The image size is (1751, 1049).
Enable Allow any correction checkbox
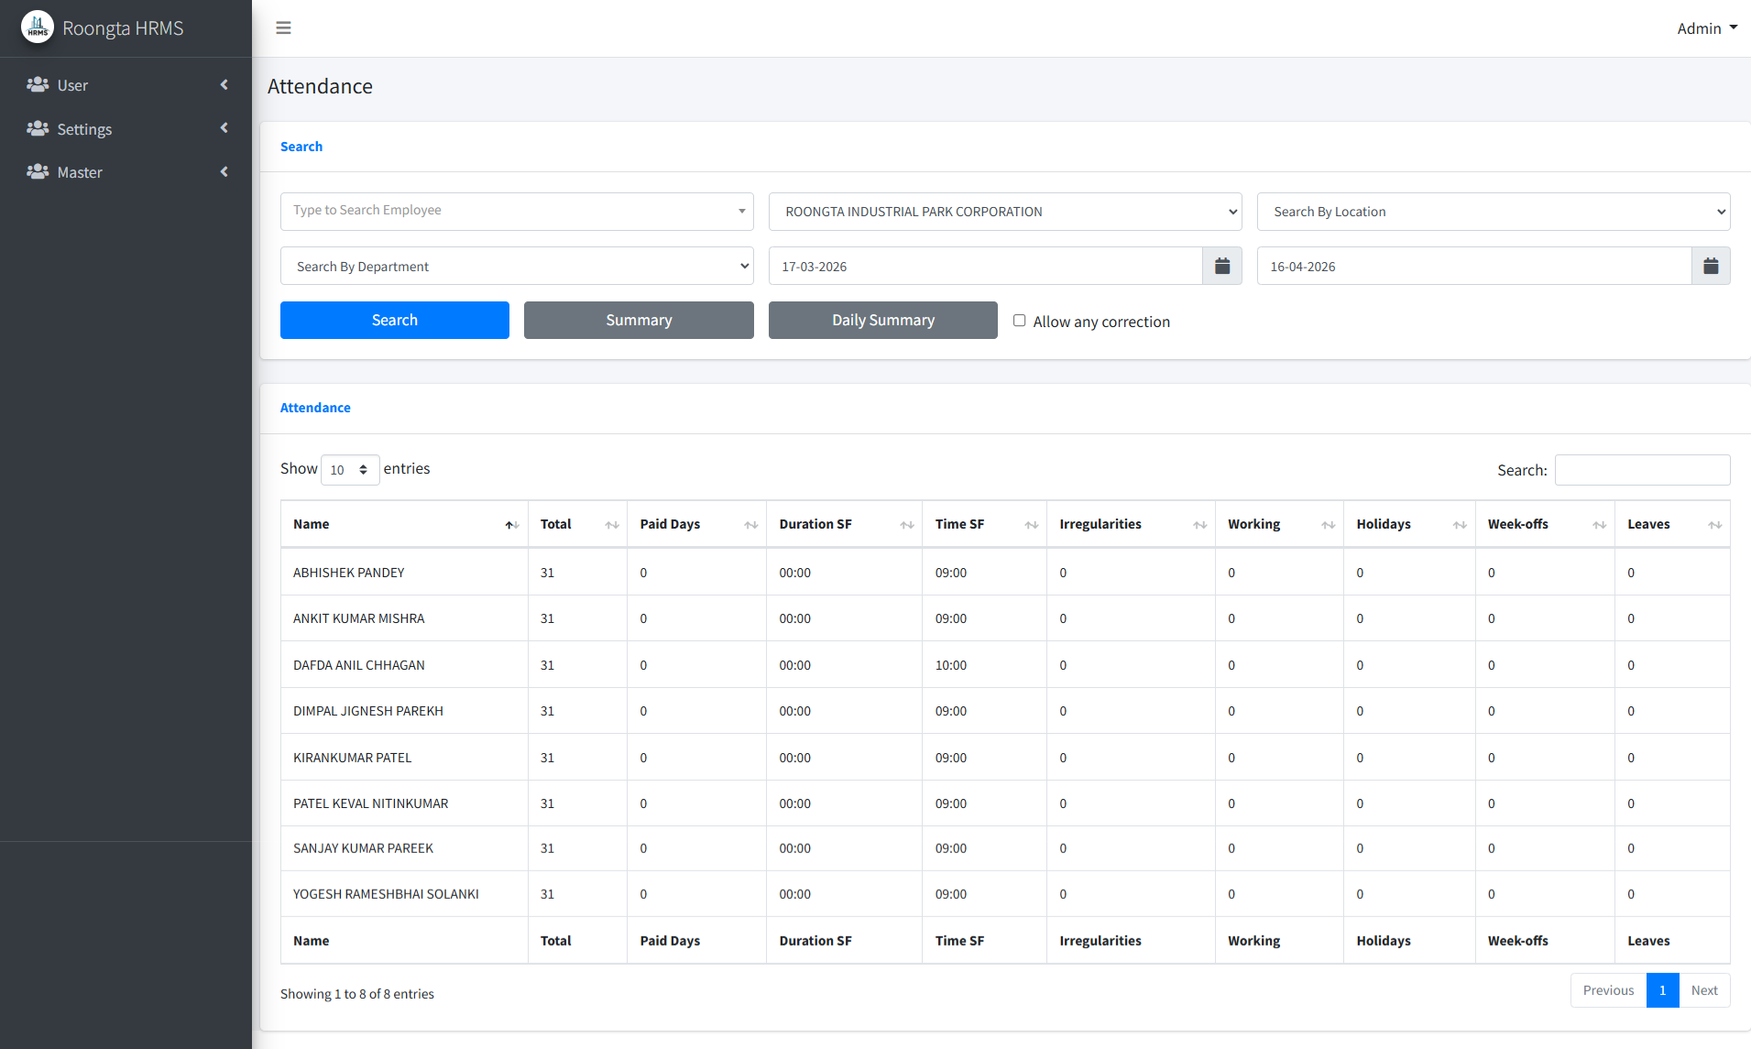pyautogui.click(x=1019, y=321)
